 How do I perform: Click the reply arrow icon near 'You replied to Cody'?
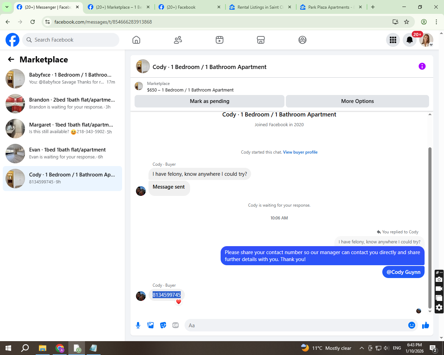point(379,232)
